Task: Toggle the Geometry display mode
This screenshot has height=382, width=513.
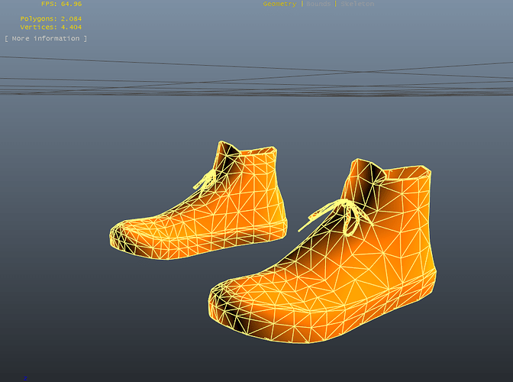Action: [x=279, y=4]
